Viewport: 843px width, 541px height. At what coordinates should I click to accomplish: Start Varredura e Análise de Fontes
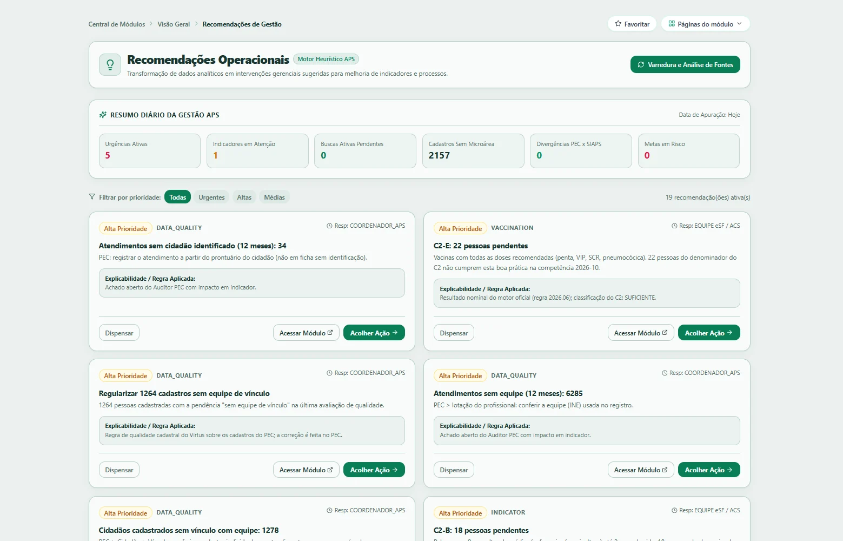[685, 64]
